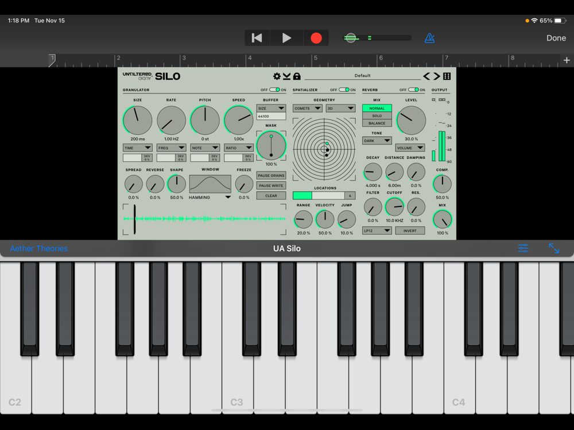The height and width of the screenshot is (430, 574).
Task: Click the PAUSE WRITE button
Action: click(271, 185)
